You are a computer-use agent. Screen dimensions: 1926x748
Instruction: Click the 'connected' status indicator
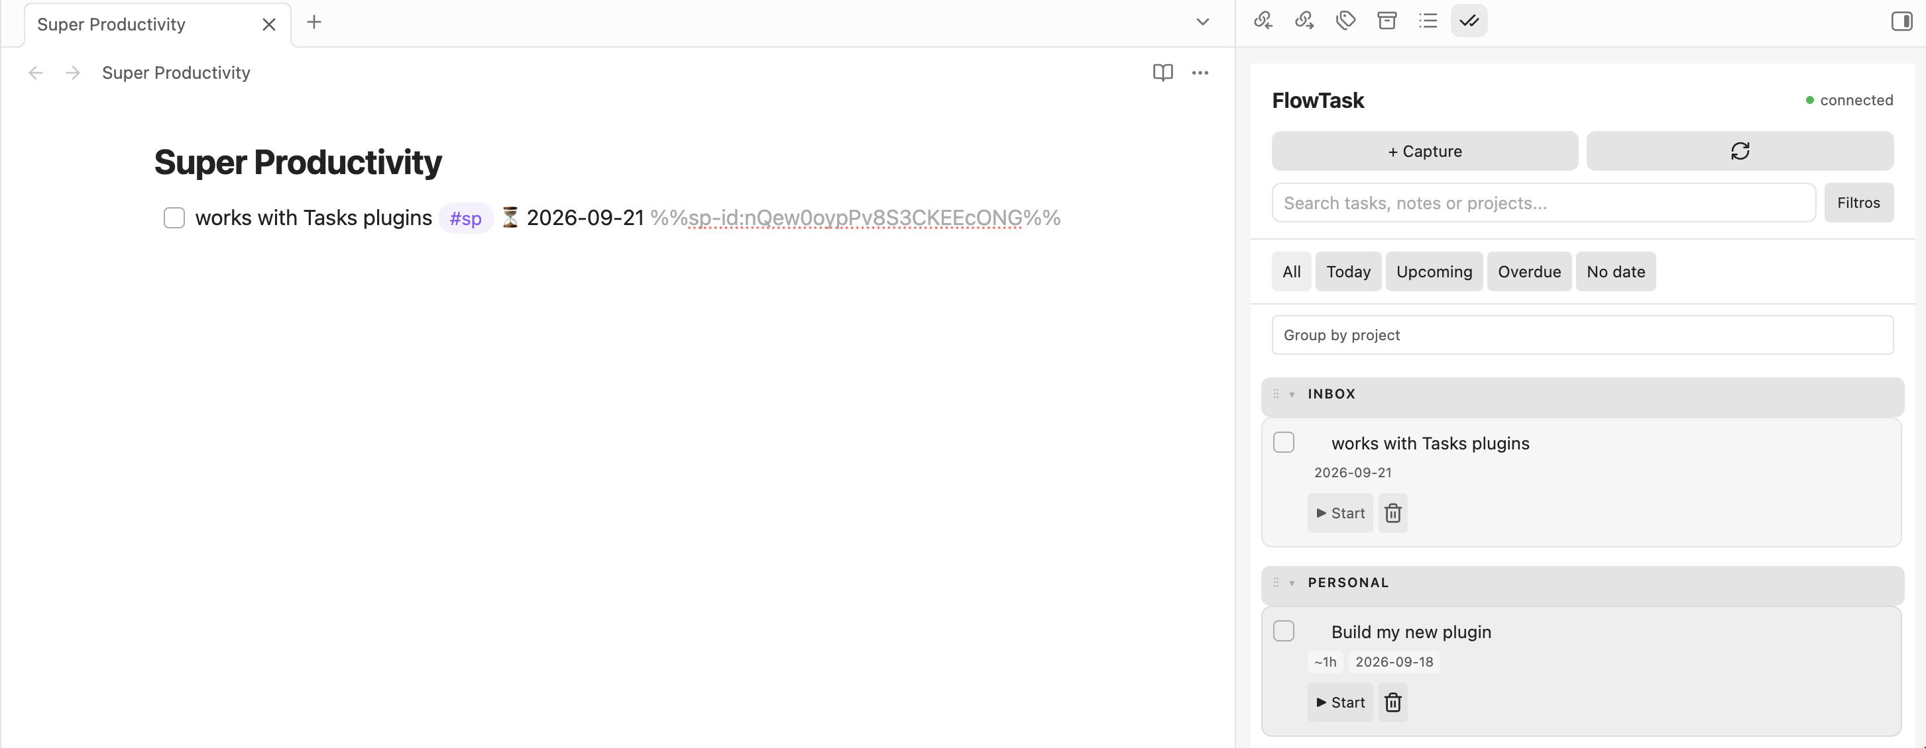click(1849, 99)
